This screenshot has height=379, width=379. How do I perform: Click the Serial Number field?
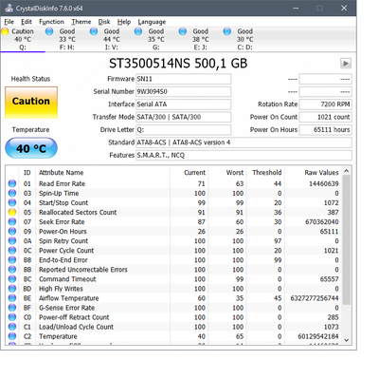pyautogui.click(x=184, y=92)
